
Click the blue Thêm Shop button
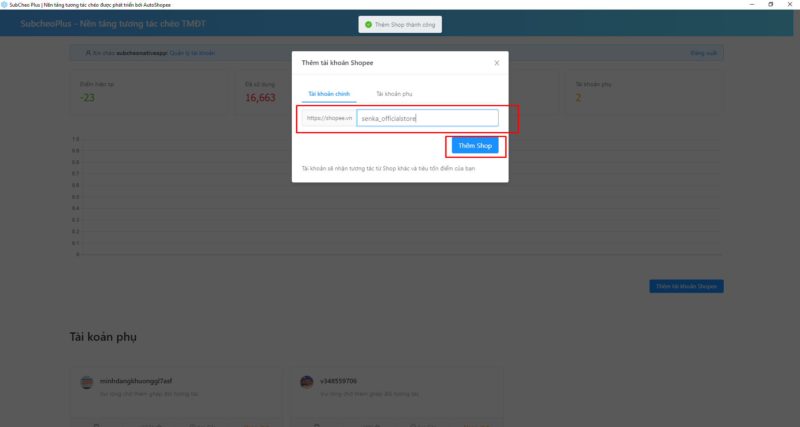tap(475, 145)
